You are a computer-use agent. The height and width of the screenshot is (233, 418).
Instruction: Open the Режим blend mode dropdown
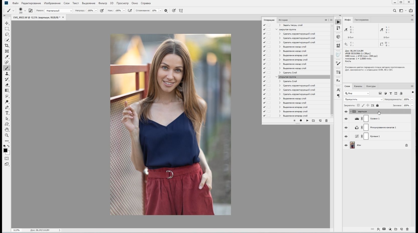(59, 11)
